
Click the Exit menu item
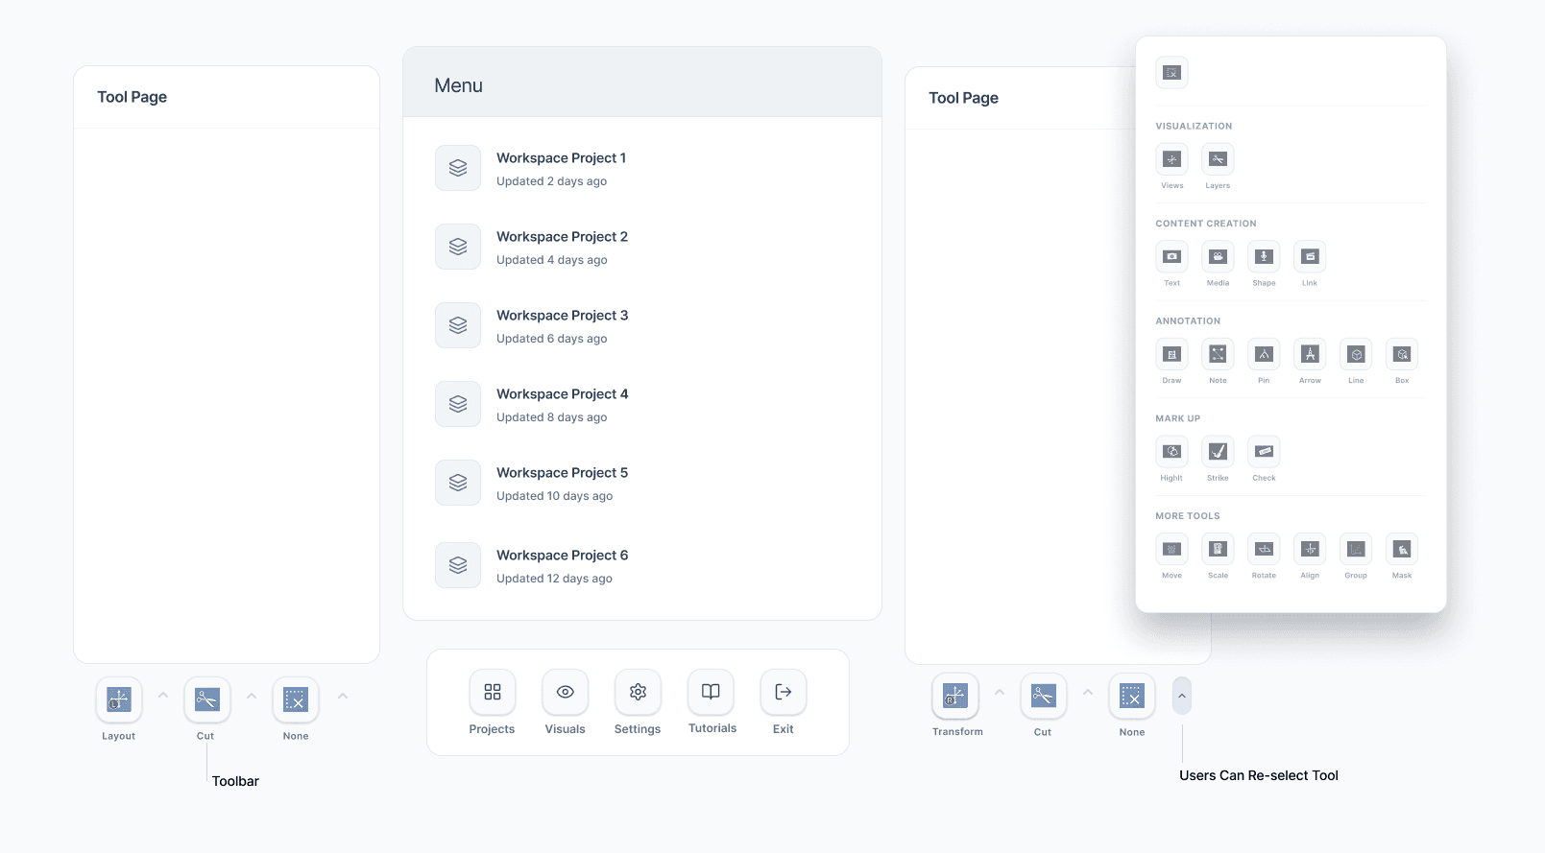pyautogui.click(x=784, y=692)
